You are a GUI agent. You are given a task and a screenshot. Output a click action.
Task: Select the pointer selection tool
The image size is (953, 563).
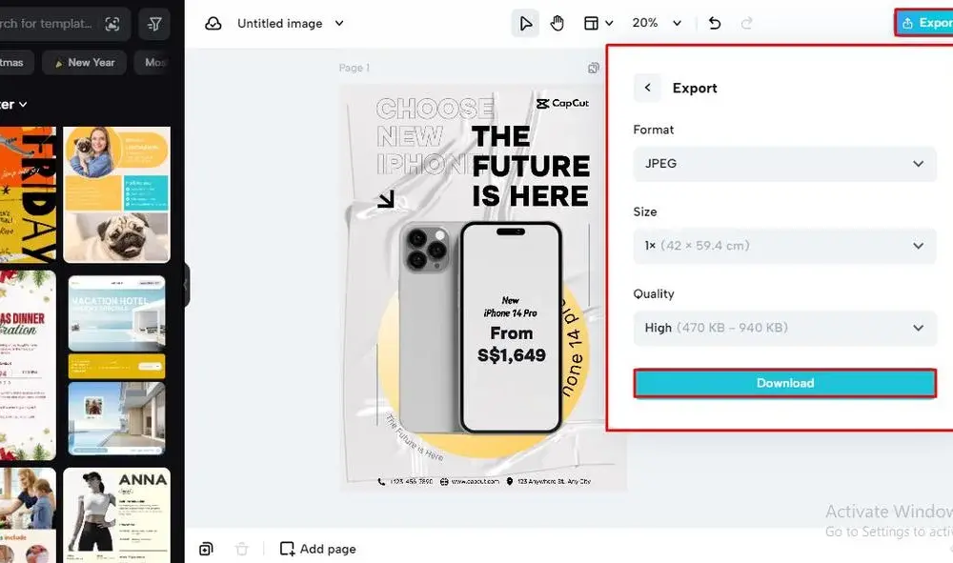point(525,24)
